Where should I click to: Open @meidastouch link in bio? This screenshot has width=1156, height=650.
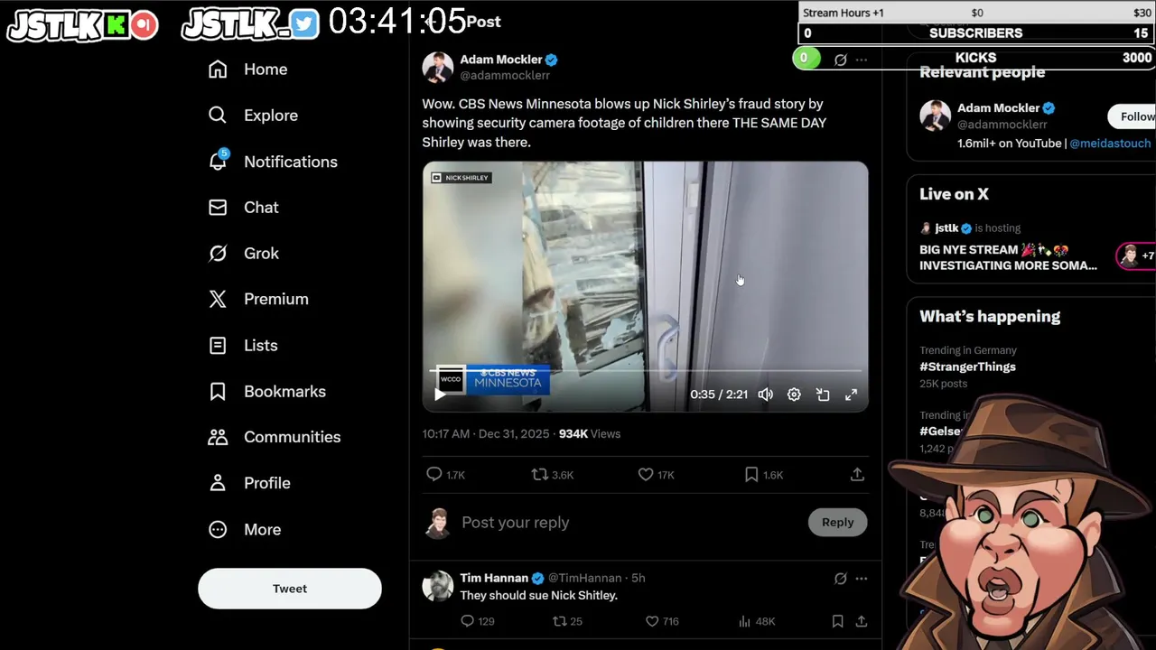click(x=1110, y=144)
